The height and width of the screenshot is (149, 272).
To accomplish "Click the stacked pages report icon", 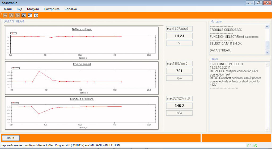I will [x=36, y=15].
